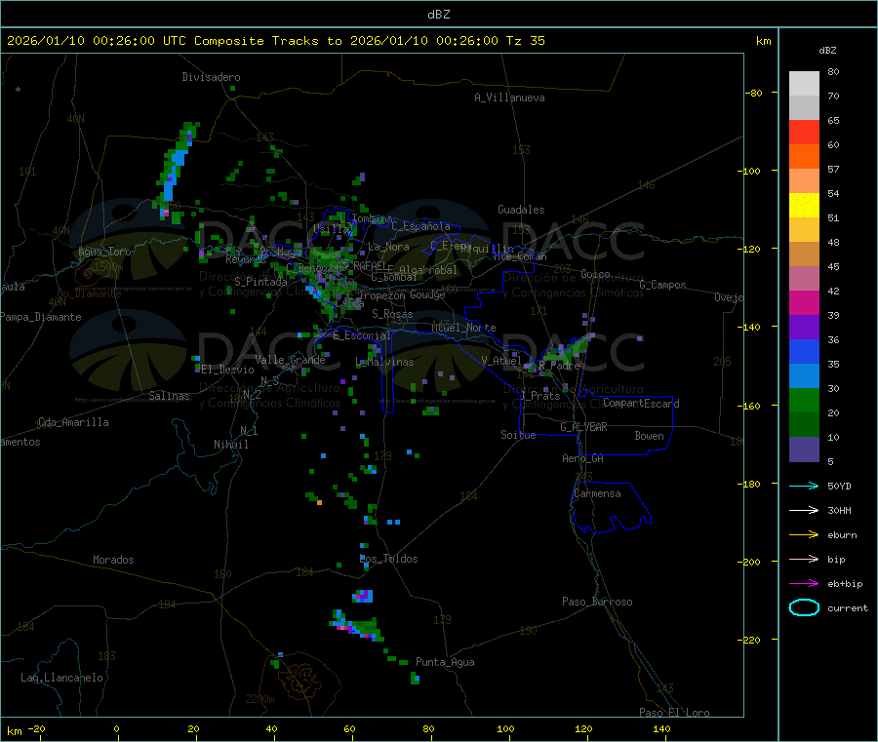Click the orange 57-60 dBZ swatch
The width and height of the screenshot is (878, 742).
(x=804, y=157)
